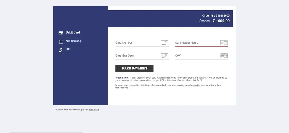Click the Net Banking bank building icon
The image size is (289, 133).
pyautogui.click(x=61, y=42)
